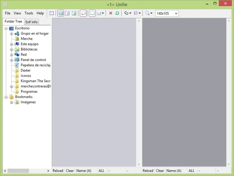Viewport: 234px width, 176px height.
Task: Expand the Red node
Action: coord(11,55)
